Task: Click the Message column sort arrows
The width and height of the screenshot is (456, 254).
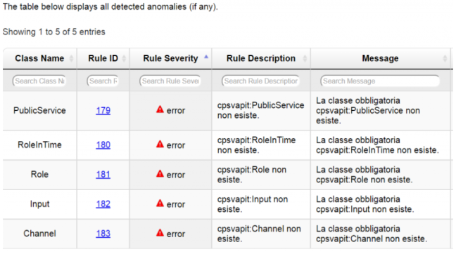Action: pyautogui.click(x=445, y=58)
